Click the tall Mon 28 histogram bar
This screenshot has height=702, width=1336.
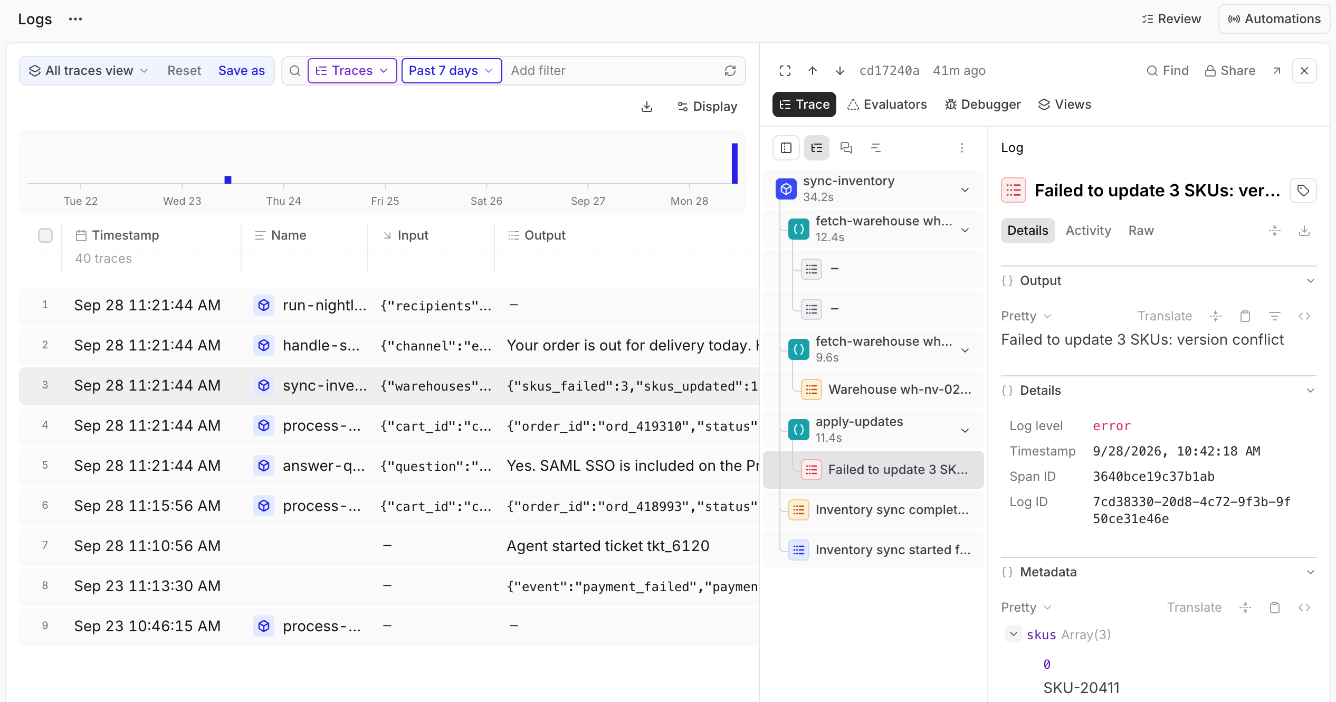734,164
